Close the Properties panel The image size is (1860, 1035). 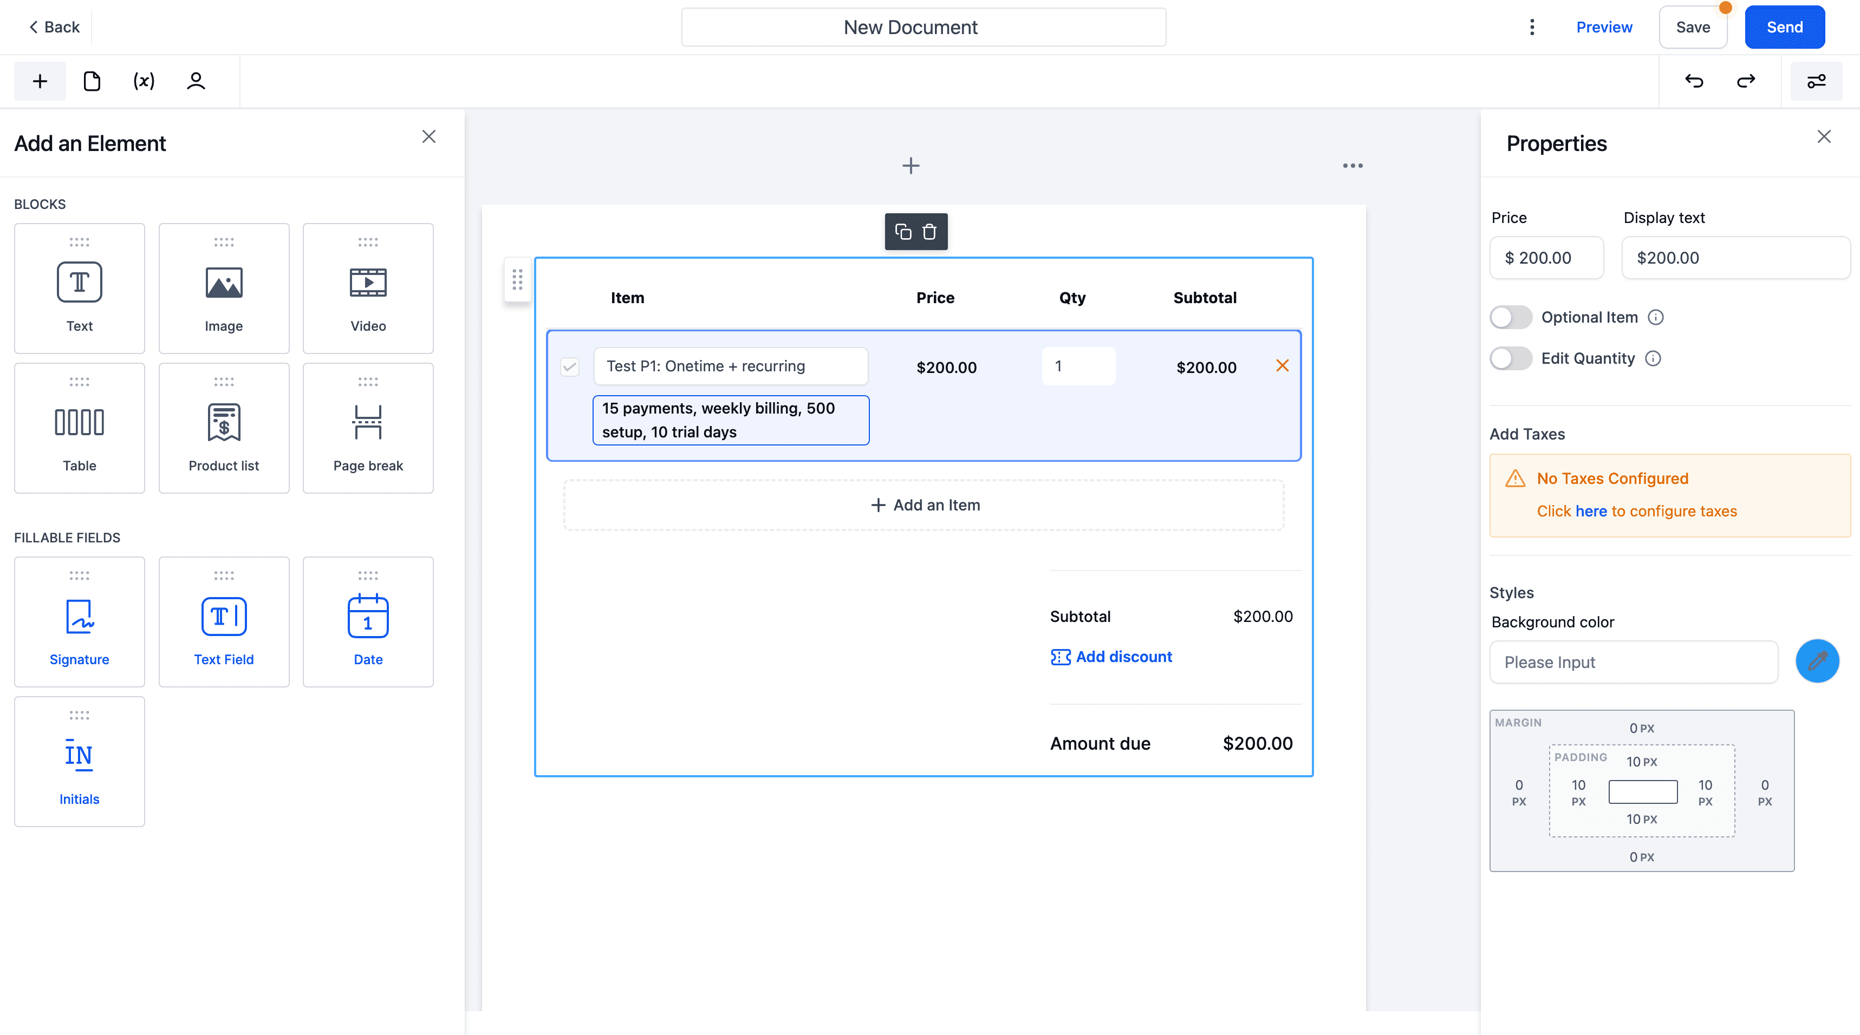tap(1824, 136)
